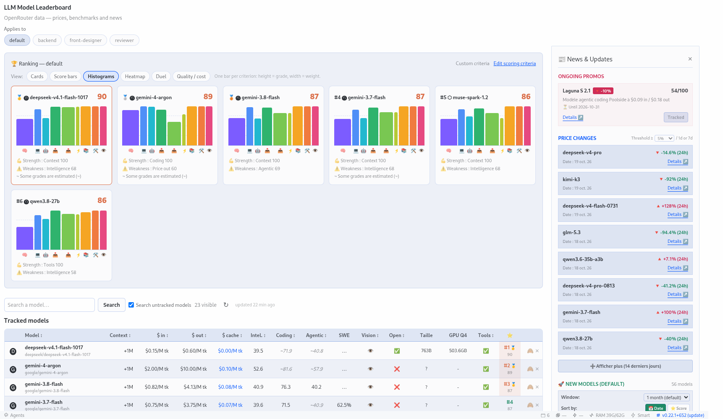This screenshot has width=723, height=419.
Task: Select the default profile chip
Action: [x=17, y=40]
